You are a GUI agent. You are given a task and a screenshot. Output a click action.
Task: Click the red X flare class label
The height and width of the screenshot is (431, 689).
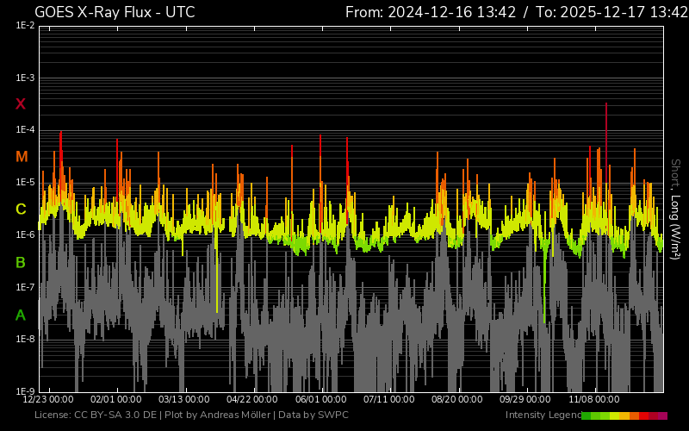tap(21, 104)
